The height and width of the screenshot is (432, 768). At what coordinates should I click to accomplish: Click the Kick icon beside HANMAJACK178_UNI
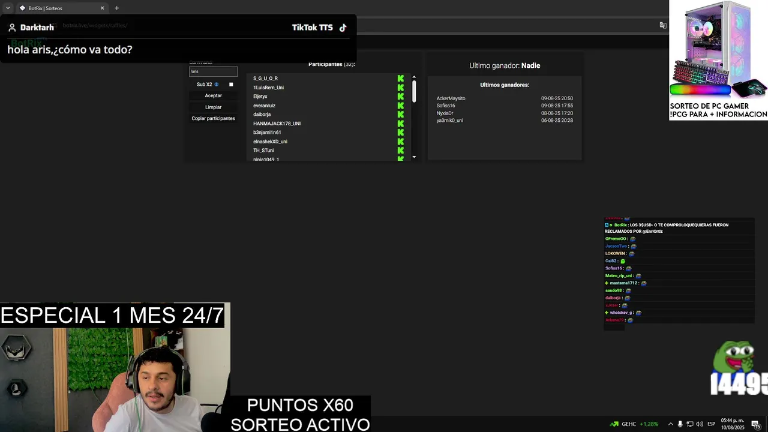[x=401, y=124]
